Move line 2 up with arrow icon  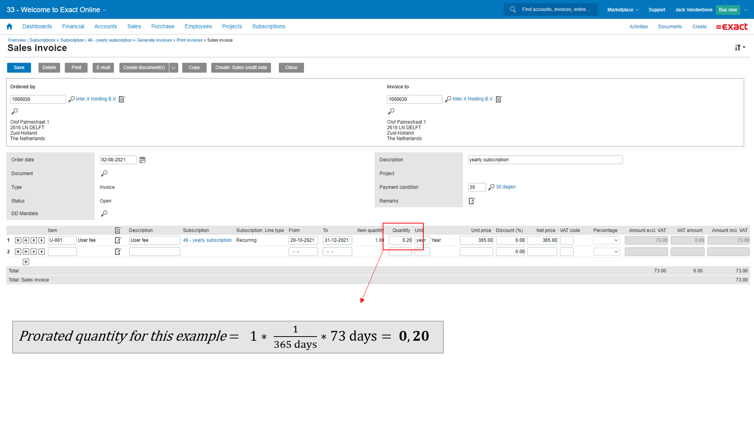34,252
